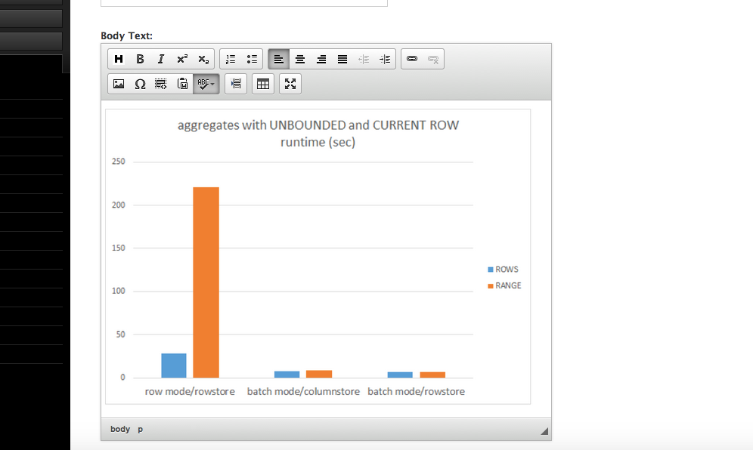Select the body element in the path bar

click(119, 429)
